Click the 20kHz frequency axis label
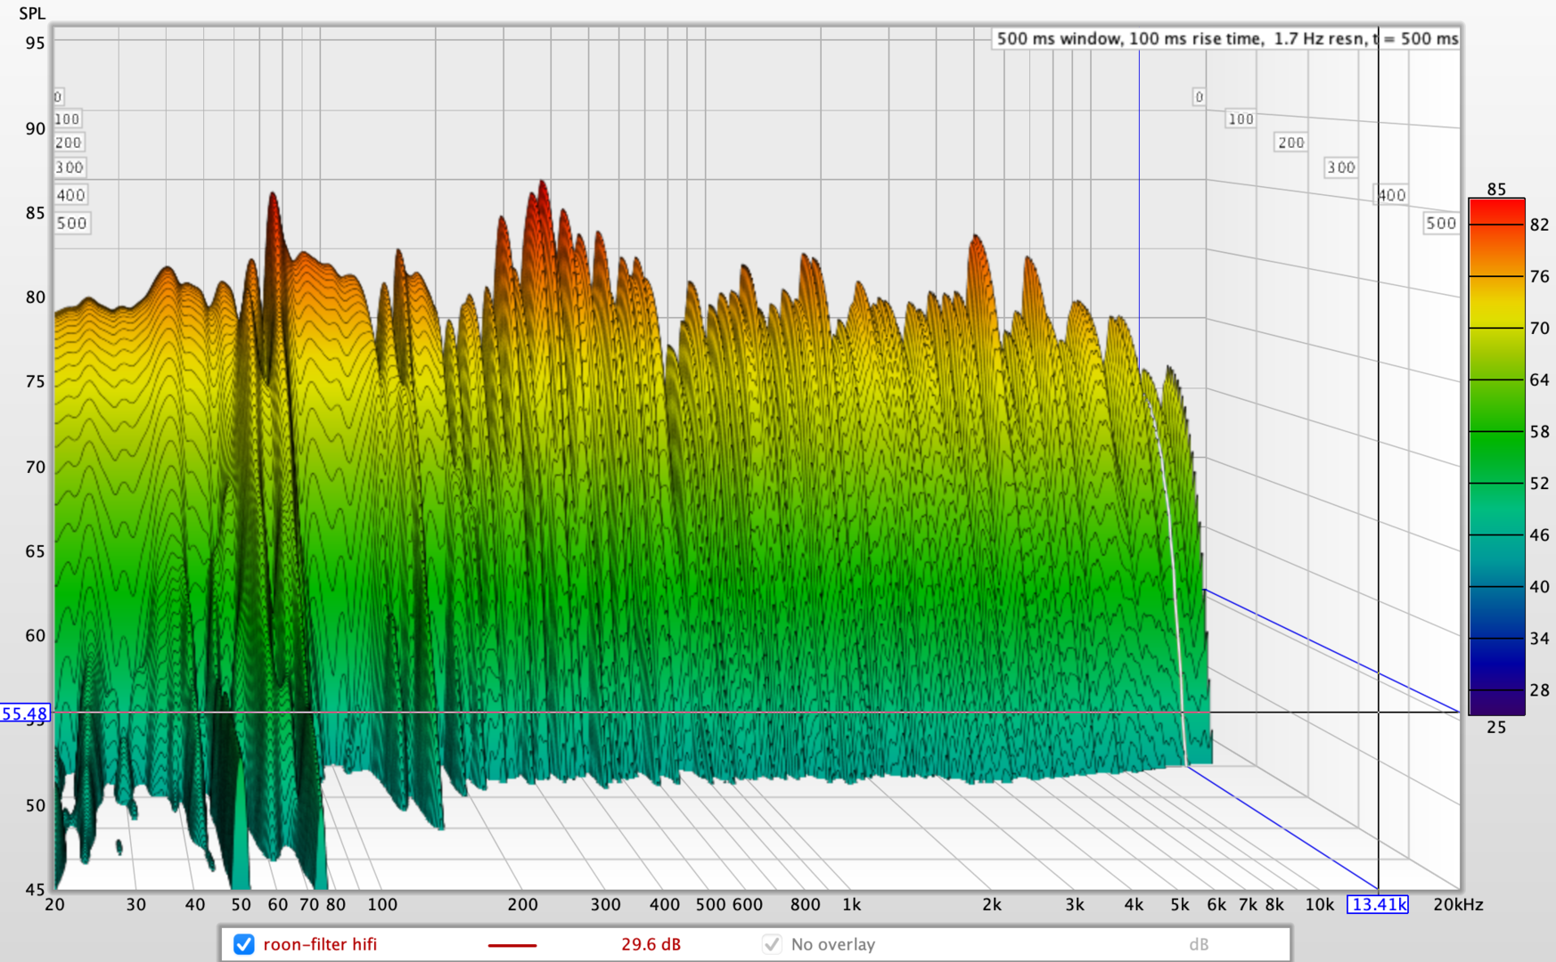Screen dimensions: 1556x962 pyautogui.click(x=1458, y=905)
